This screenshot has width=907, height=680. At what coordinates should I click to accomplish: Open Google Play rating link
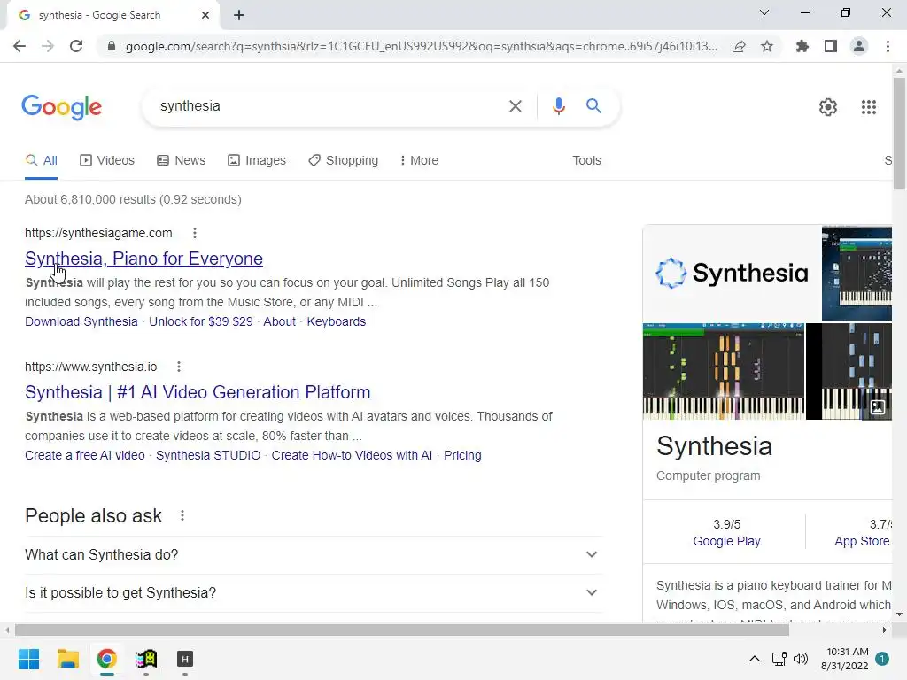[726, 541]
